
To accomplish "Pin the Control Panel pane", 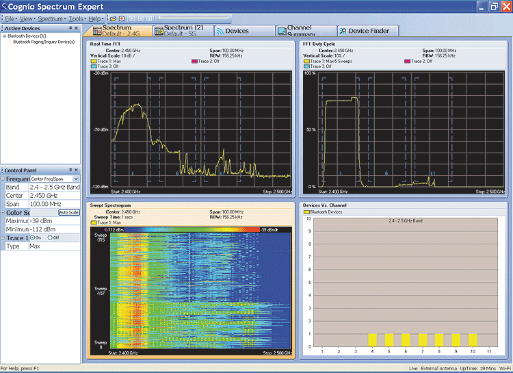I will click(70, 170).
